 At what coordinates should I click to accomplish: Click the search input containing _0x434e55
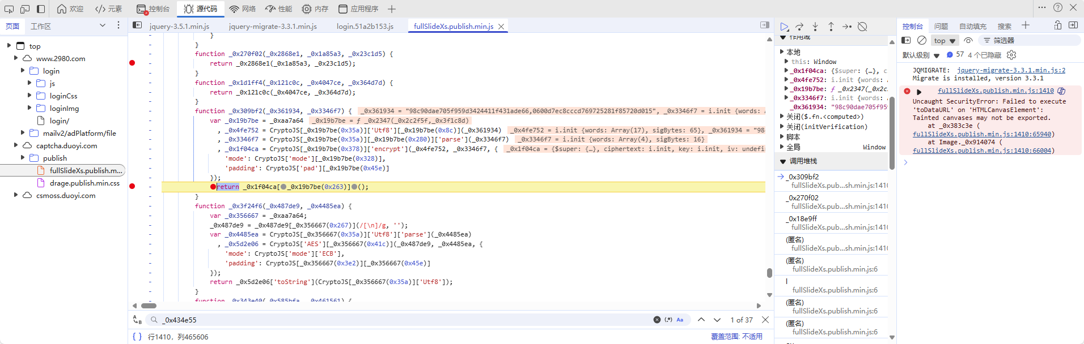[x=405, y=320]
